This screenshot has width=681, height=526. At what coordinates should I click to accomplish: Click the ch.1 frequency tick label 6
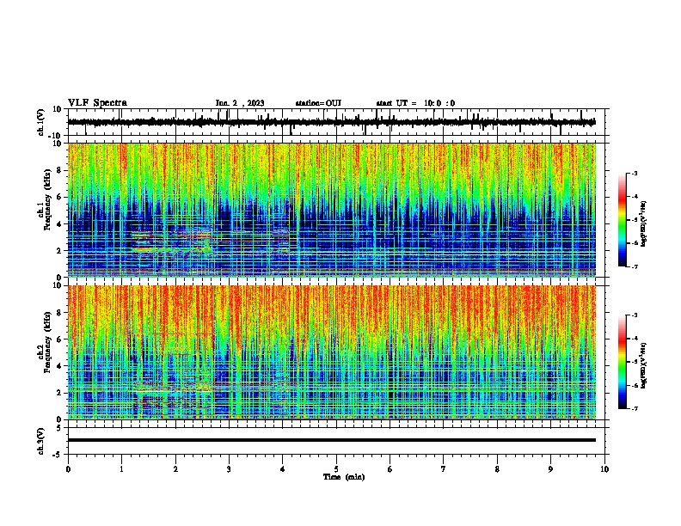point(59,197)
